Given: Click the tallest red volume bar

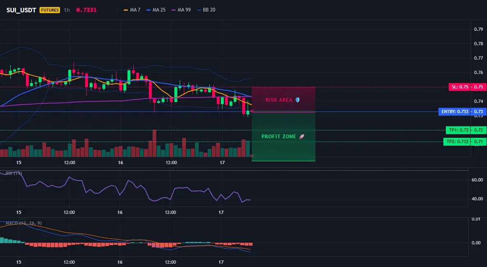Looking at the screenshot, I should coord(154,143).
